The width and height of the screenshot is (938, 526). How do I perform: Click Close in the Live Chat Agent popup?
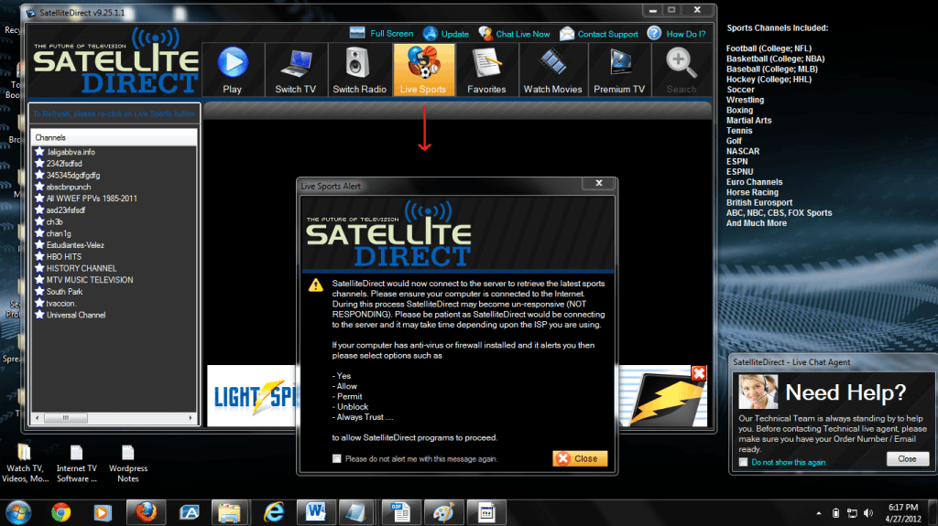908,458
